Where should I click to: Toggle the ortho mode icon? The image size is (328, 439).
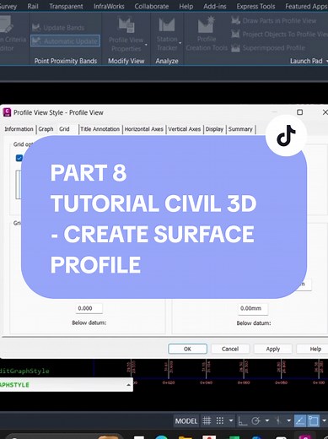click(x=243, y=421)
